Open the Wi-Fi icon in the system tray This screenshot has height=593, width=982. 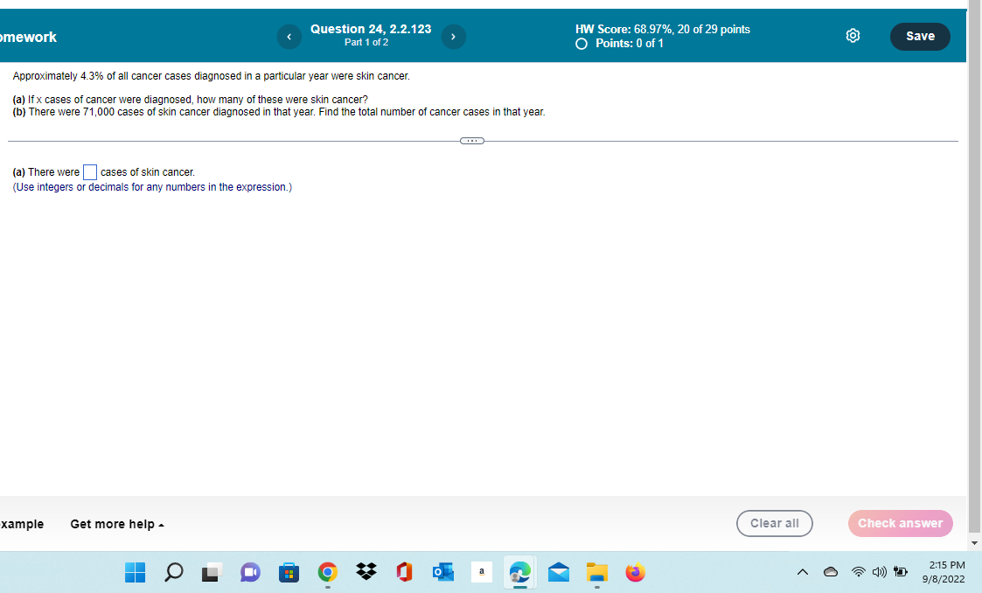[858, 572]
